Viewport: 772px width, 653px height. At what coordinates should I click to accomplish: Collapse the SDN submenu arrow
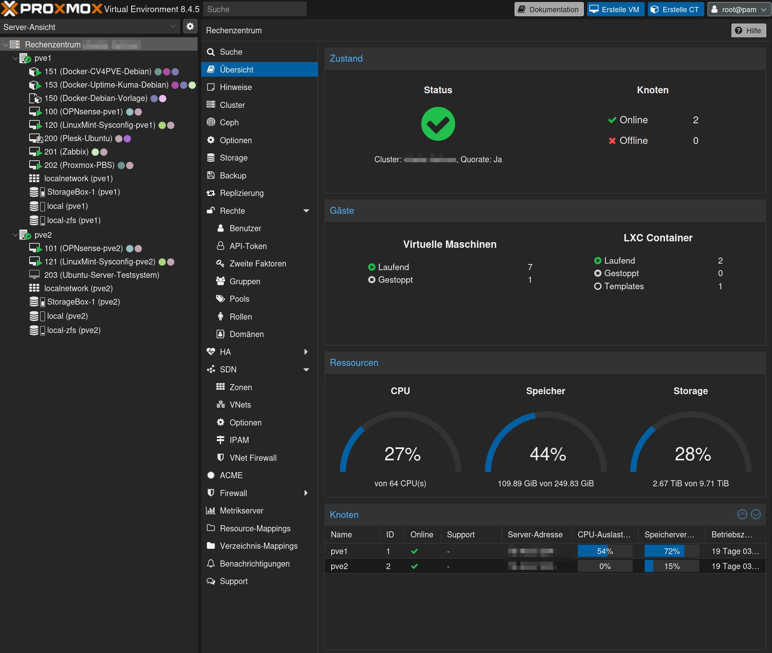[x=307, y=369]
